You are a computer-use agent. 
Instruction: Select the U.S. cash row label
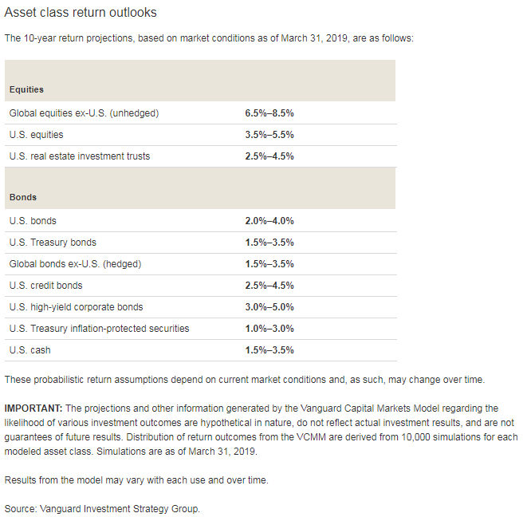tap(31, 350)
